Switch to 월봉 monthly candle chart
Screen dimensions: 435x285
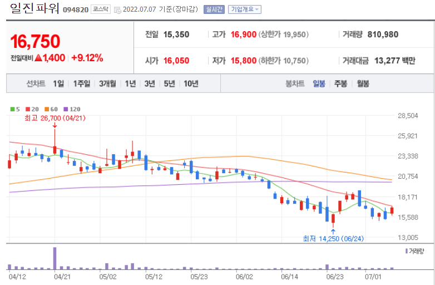coord(363,83)
